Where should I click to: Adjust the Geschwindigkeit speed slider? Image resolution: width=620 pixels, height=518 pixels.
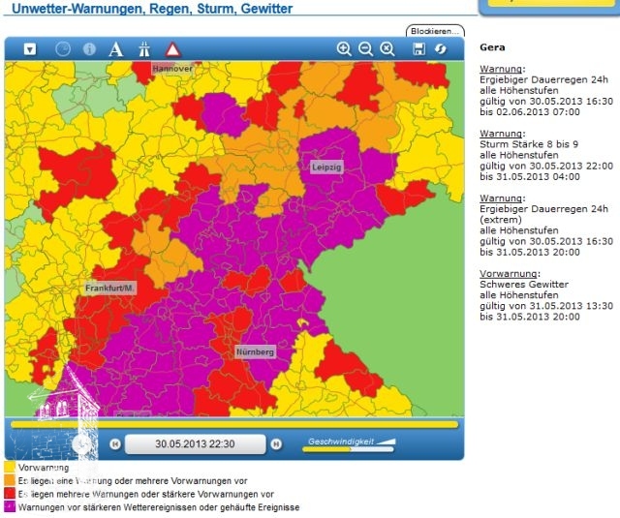pos(351,449)
